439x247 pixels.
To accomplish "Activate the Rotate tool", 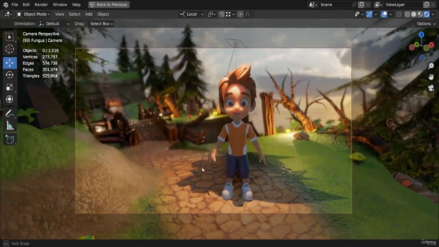I will [x=10, y=75].
